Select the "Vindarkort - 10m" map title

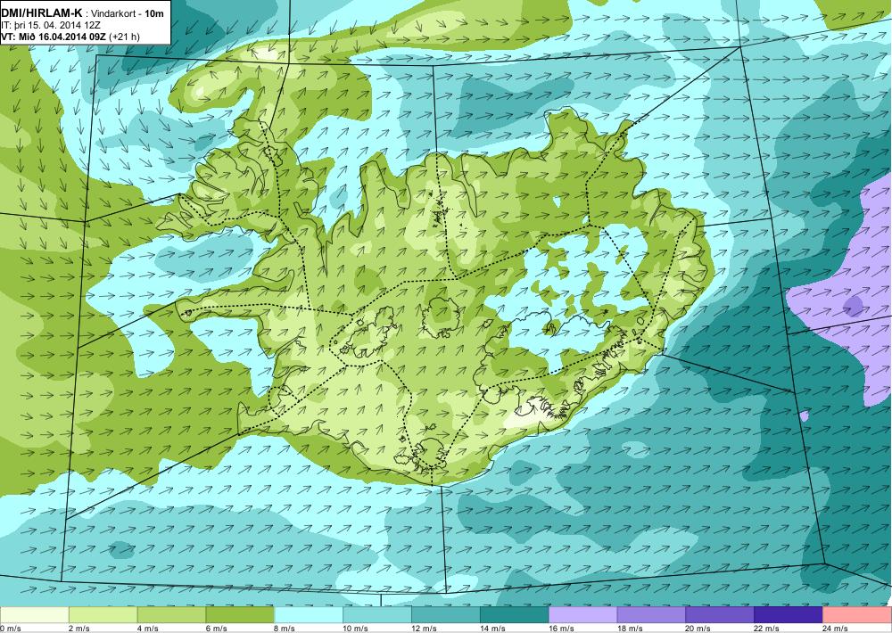128,12
